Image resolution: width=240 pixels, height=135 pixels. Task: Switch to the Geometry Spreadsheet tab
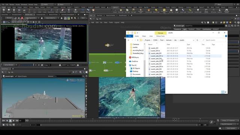[x=67, y=15]
